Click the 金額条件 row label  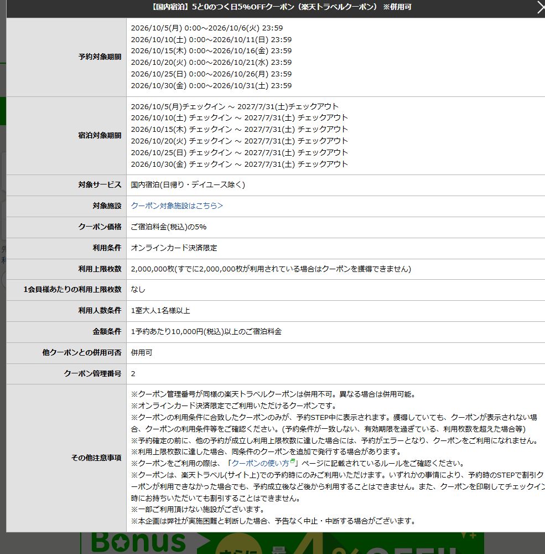107,331
